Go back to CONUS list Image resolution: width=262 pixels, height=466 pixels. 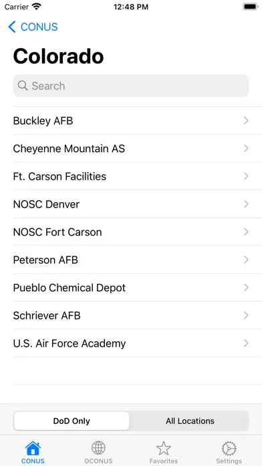[33, 27]
